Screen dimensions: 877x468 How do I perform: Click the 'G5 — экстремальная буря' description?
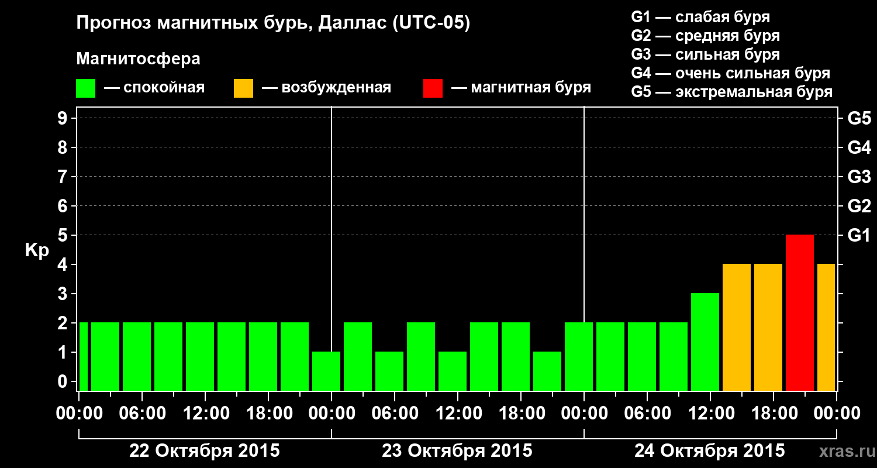click(731, 92)
